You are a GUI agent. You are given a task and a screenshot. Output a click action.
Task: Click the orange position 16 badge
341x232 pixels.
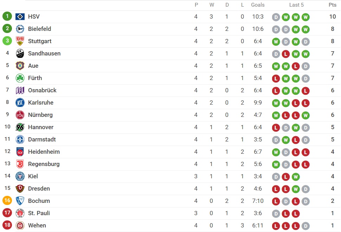click(7, 200)
